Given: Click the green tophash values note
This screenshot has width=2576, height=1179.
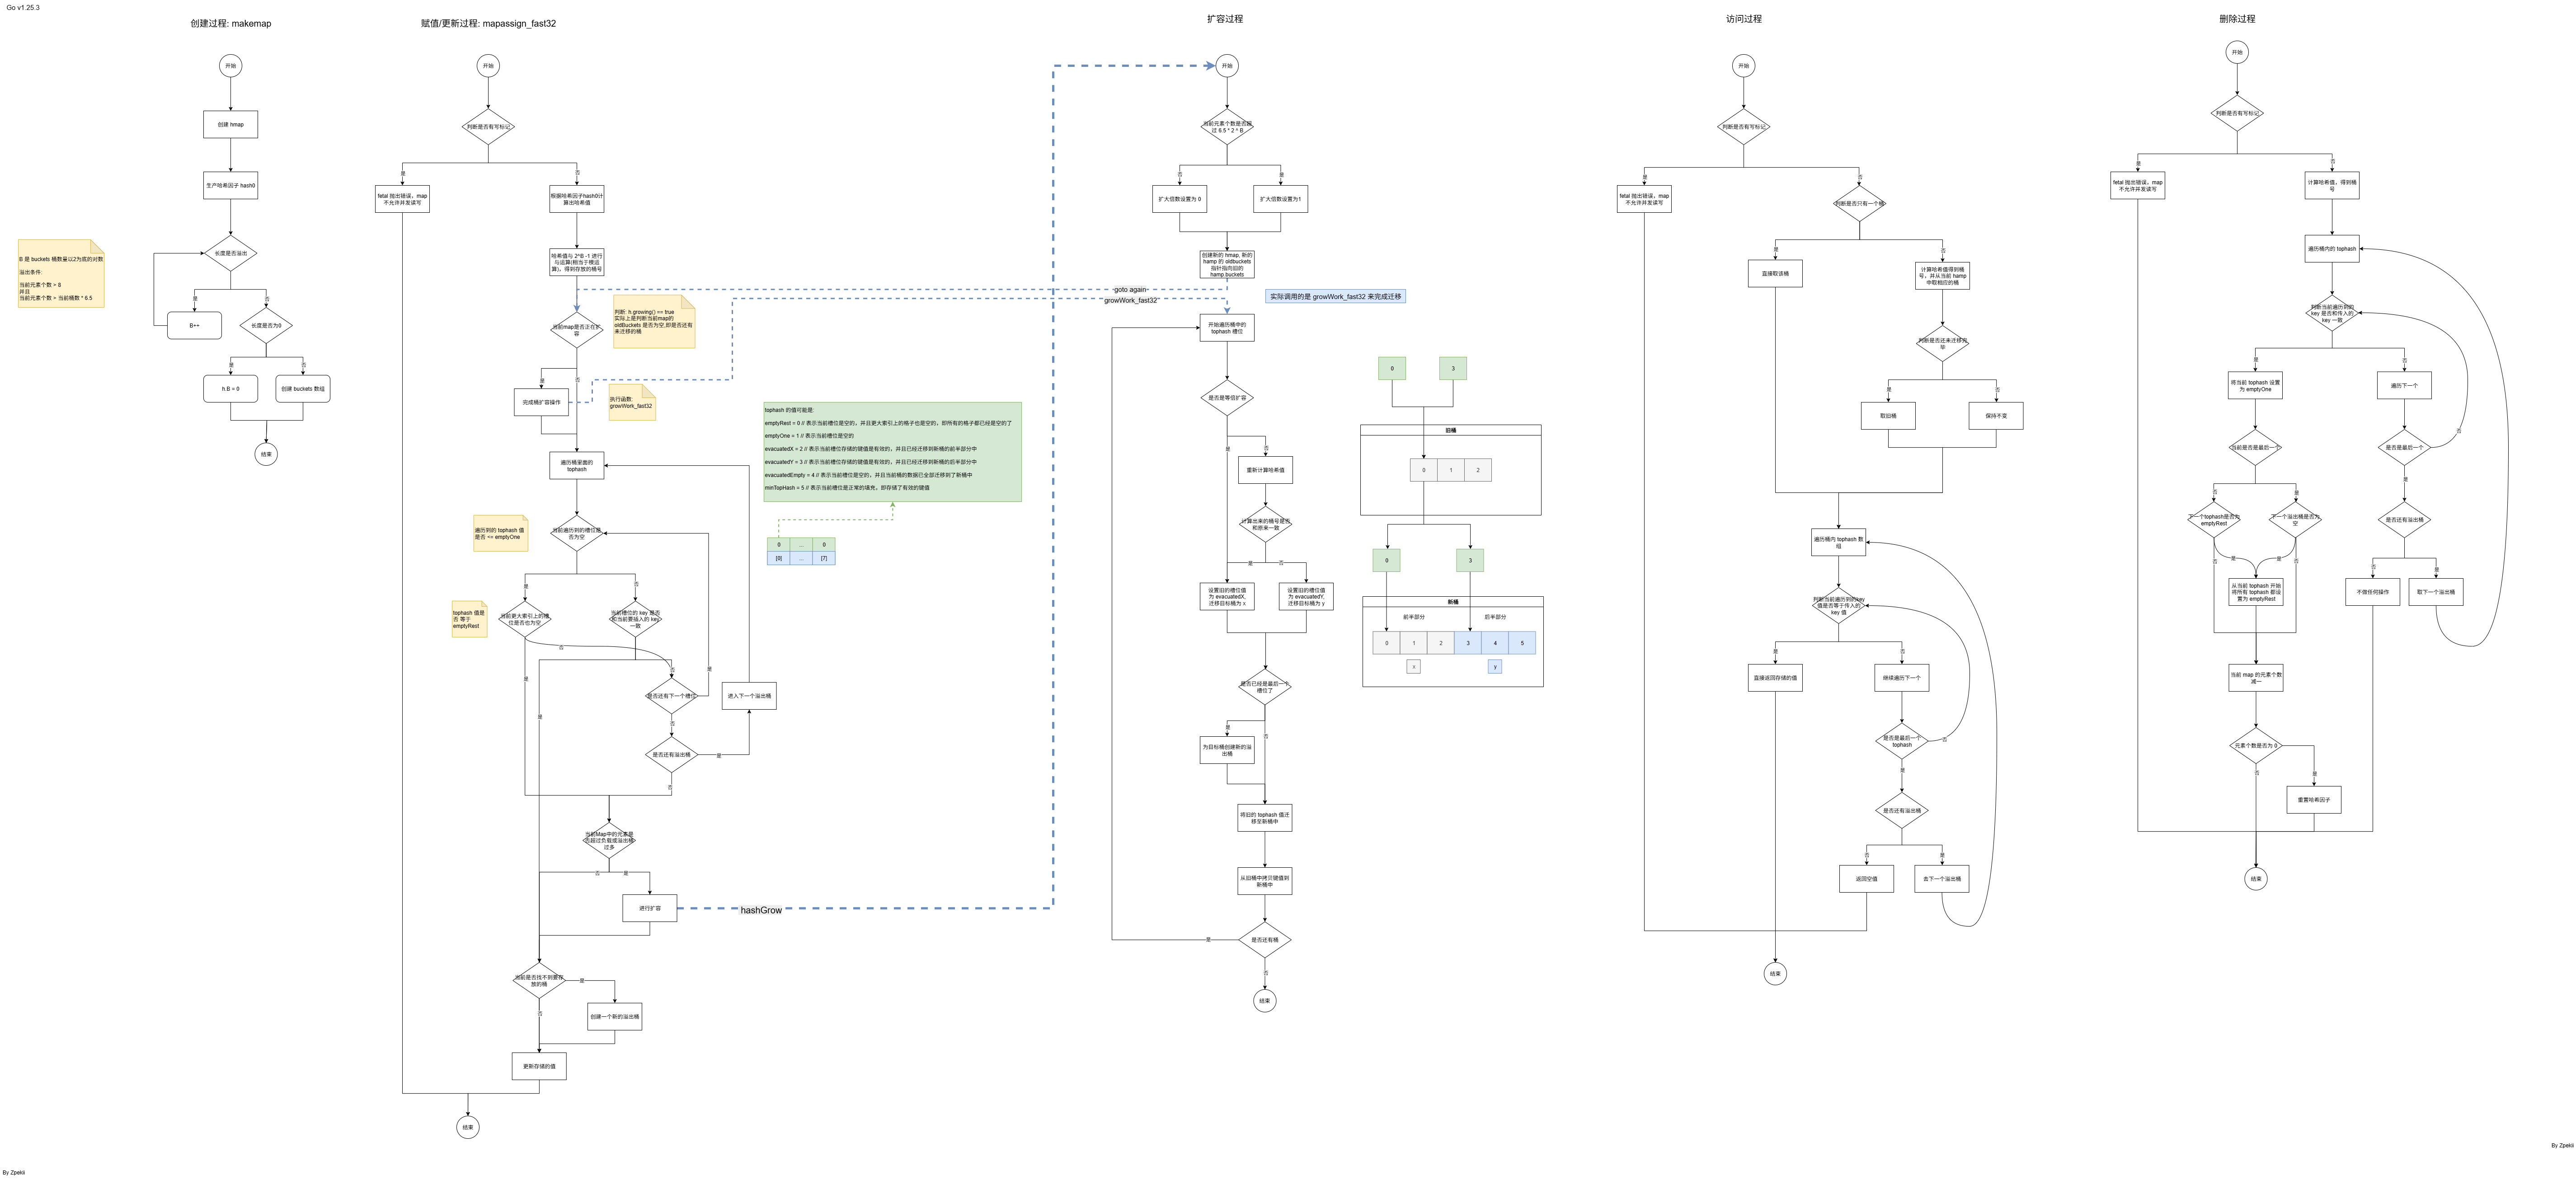Looking at the screenshot, I should (891, 452).
